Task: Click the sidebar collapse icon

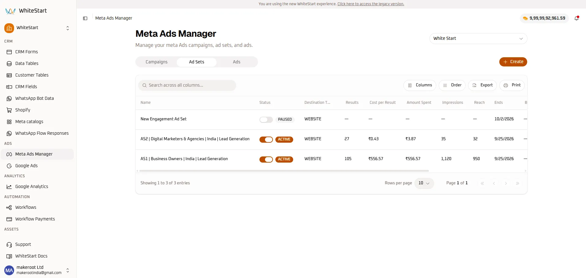Action: pyautogui.click(x=85, y=18)
